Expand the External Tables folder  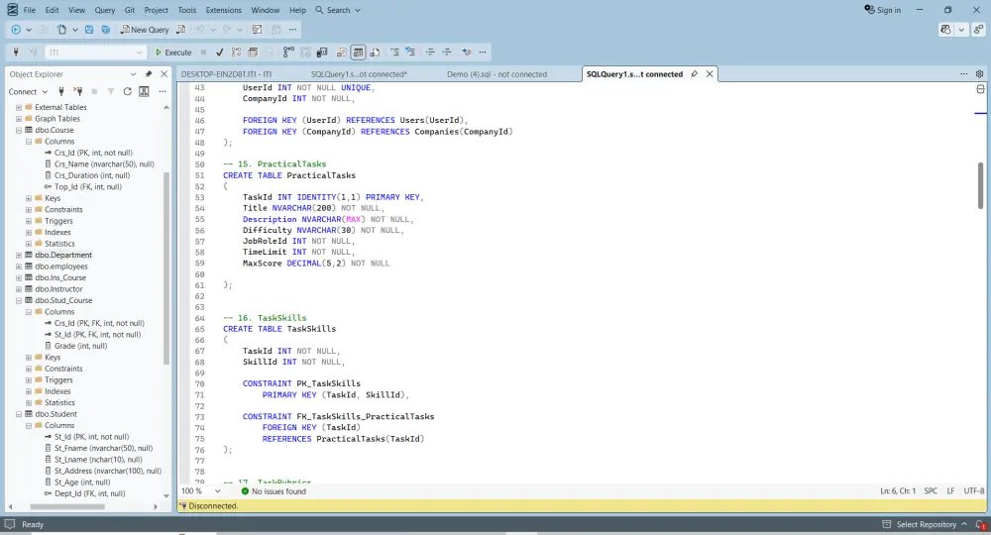click(18, 107)
